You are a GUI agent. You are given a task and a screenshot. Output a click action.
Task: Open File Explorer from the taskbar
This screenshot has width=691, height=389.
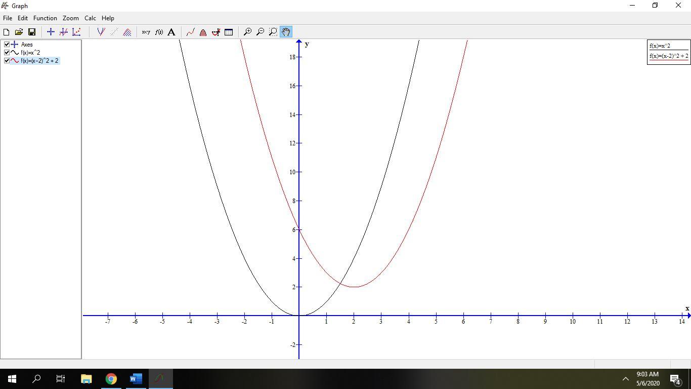[86, 379]
